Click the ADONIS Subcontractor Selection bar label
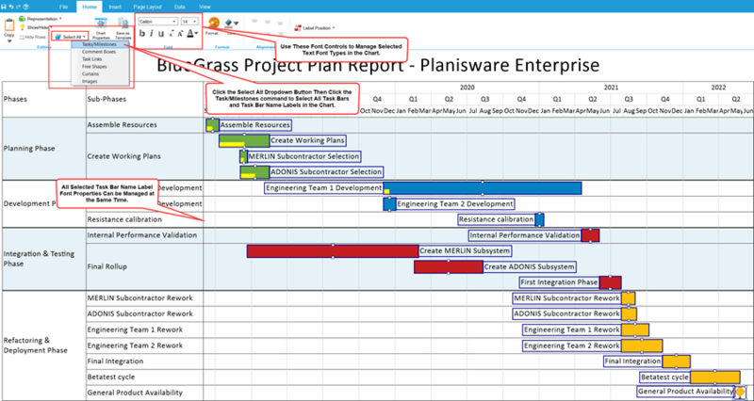The image size is (754, 401). 326,172
